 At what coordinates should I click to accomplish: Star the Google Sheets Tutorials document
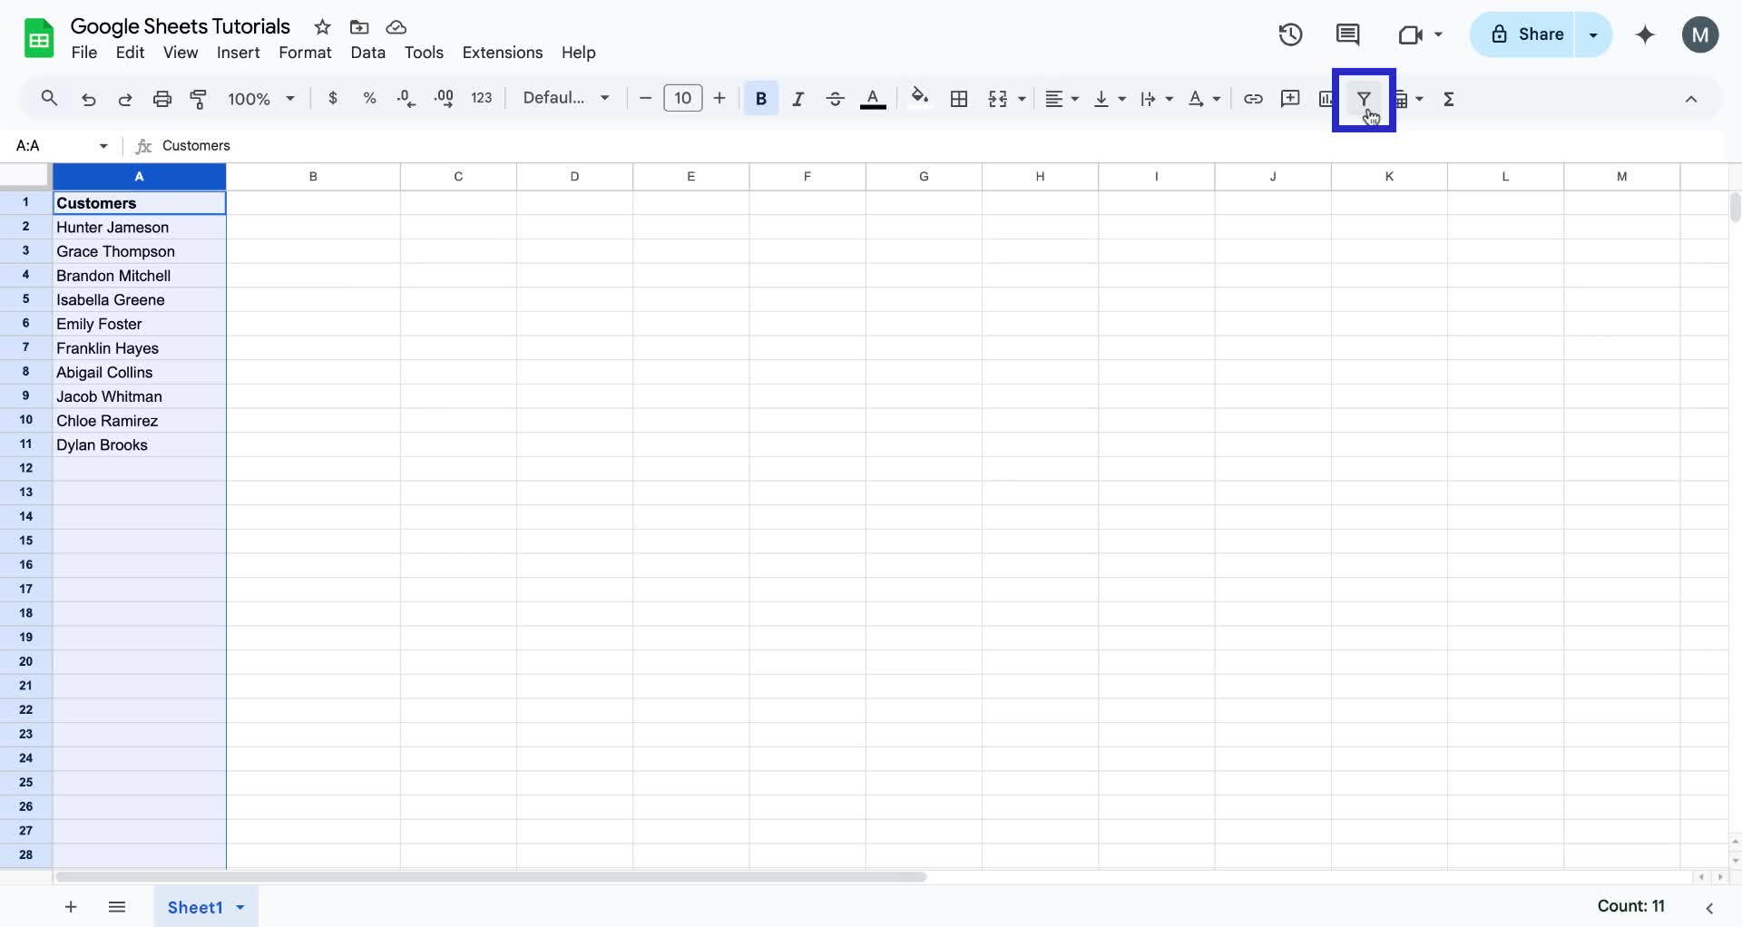pyautogui.click(x=322, y=27)
